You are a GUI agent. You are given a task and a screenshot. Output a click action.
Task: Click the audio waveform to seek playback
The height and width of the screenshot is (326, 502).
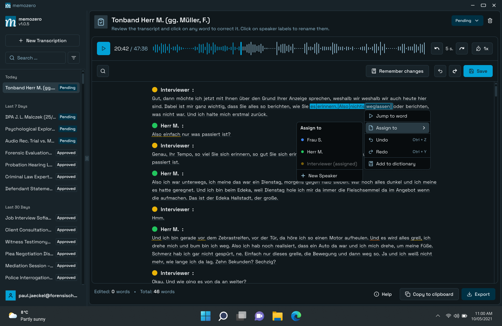pyautogui.click(x=289, y=48)
